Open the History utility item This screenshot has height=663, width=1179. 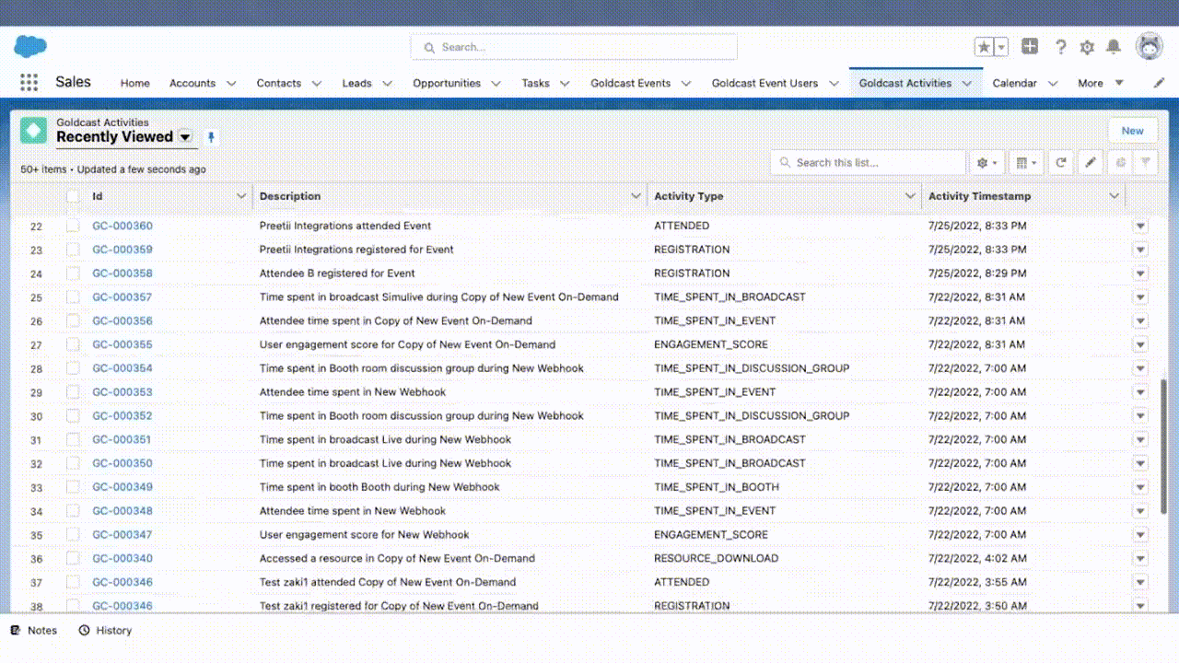pos(105,631)
